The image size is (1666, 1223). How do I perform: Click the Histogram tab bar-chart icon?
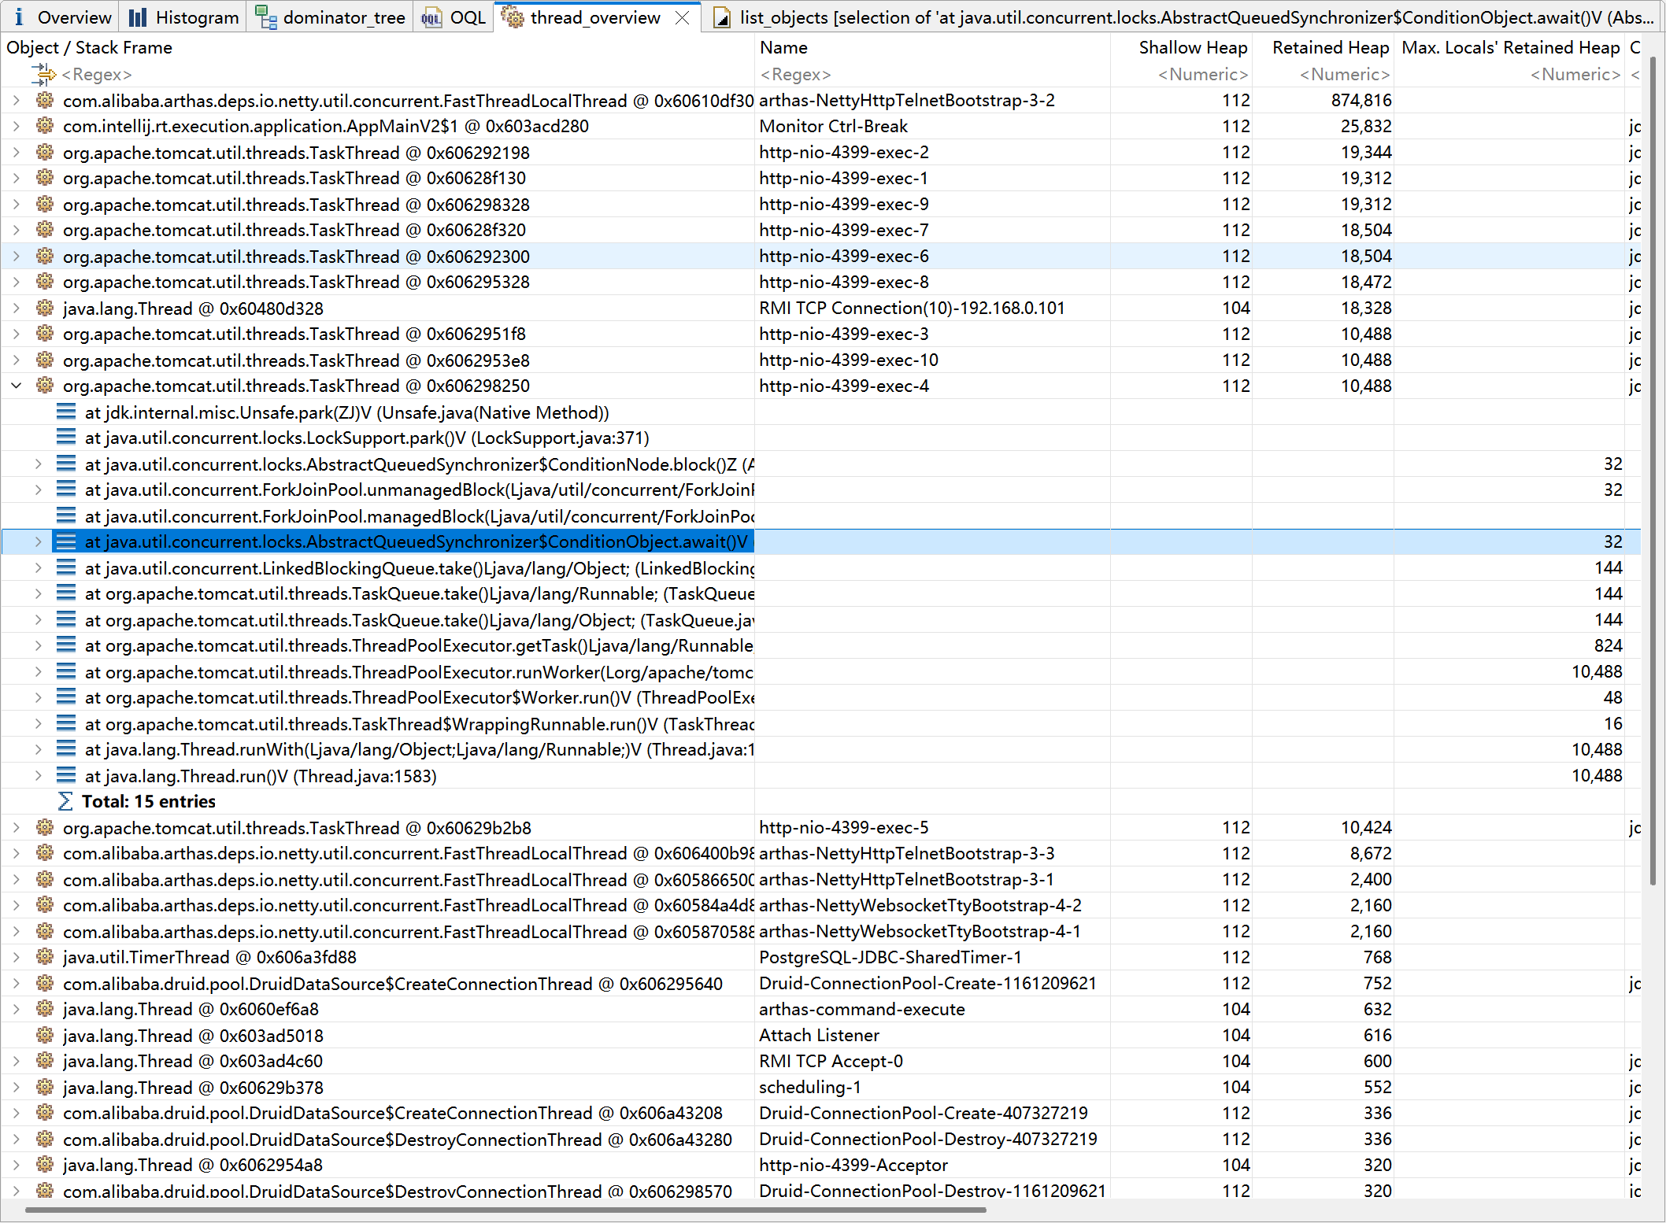pos(138,17)
